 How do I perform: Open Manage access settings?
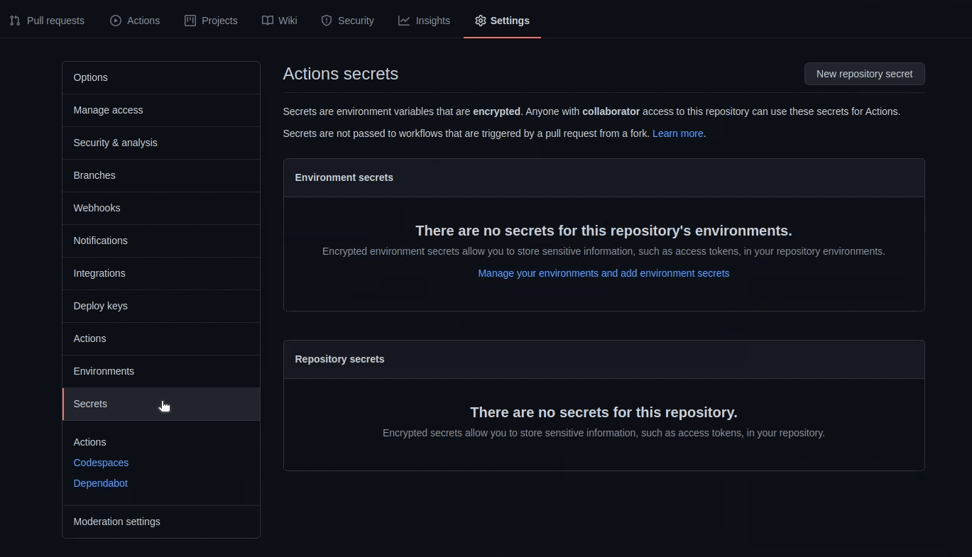108,110
